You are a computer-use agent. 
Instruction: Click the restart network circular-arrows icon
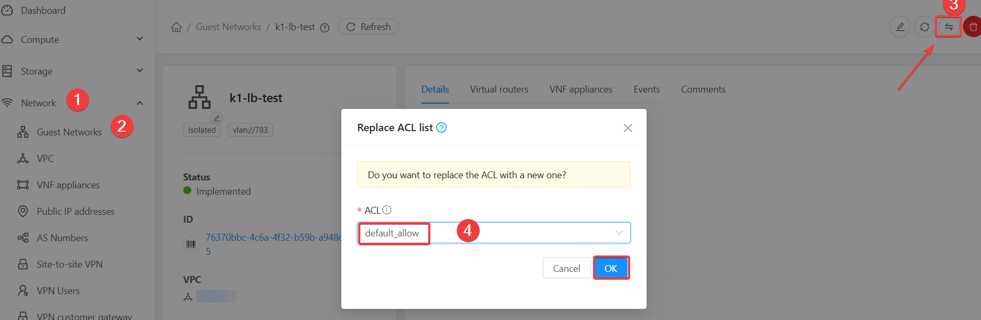pos(924,27)
